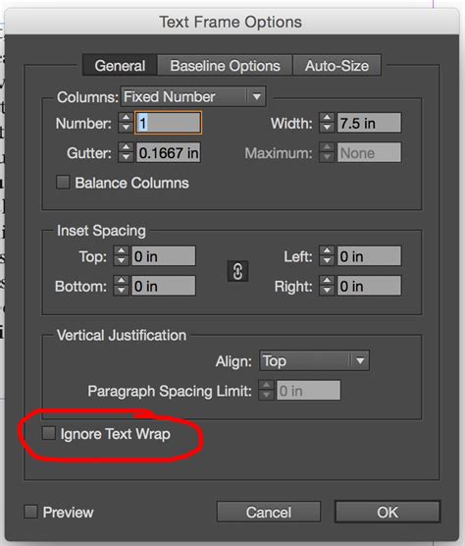Image resolution: width=465 pixels, height=546 pixels.
Task: Increase Bottom inset spacing stepper
Action: tap(121, 281)
